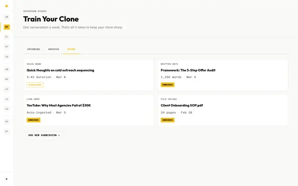Click the LP sidebar icon
Image resolution: width=298 pixels, height=186 pixels.
click(7, 89)
